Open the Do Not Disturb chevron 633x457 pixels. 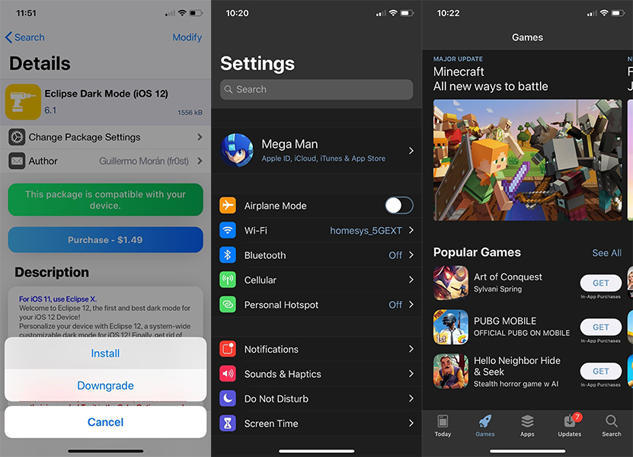(411, 398)
